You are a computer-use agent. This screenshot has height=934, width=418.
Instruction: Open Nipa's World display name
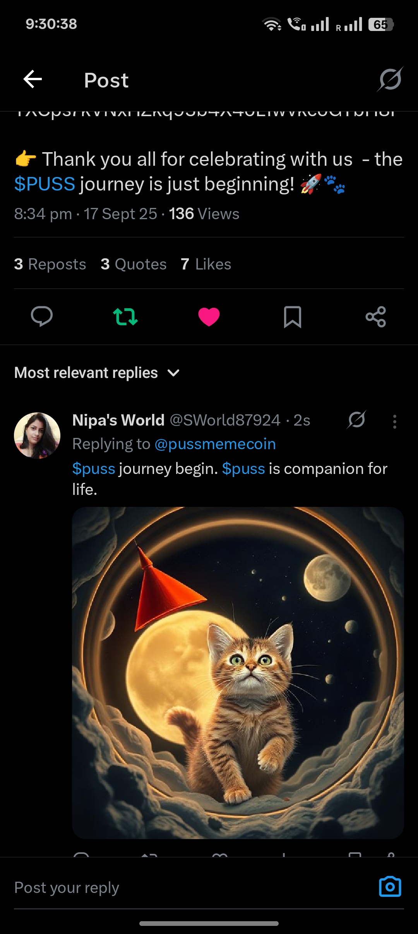point(118,420)
